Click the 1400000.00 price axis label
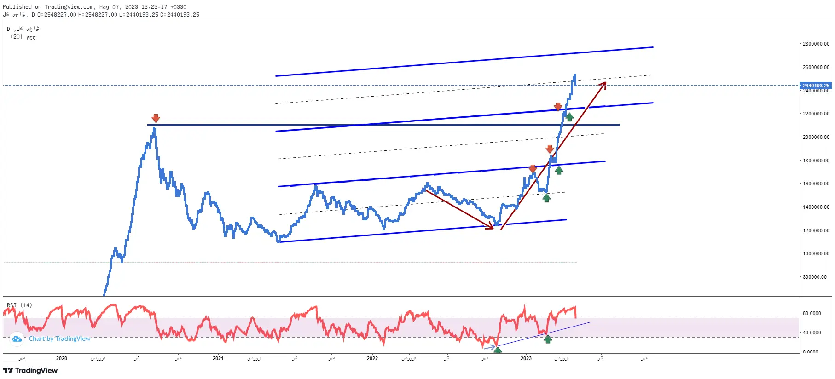This screenshot has height=379, width=835. coord(816,207)
